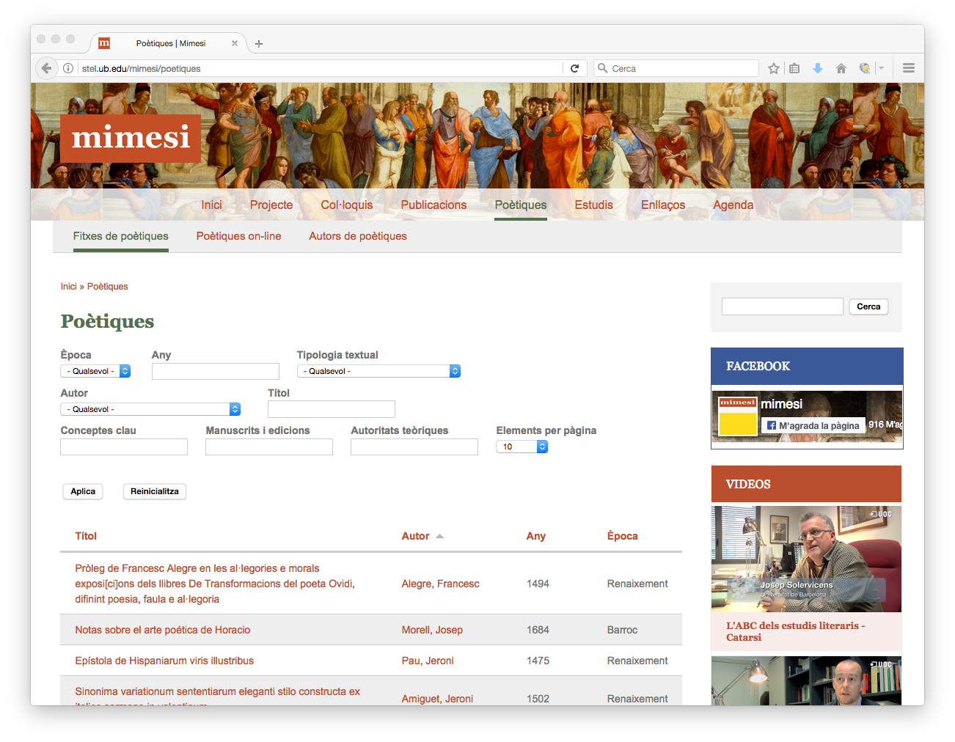This screenshot has height=742, width=955.
Task: Click the Reinicialitza button
Action: pos(155,491)
